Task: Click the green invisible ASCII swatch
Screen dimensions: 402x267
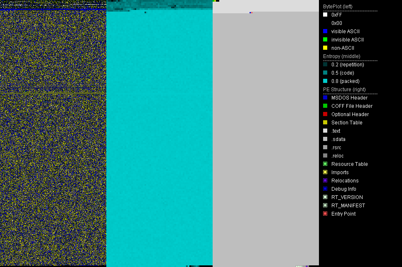Action: [325, 40]
